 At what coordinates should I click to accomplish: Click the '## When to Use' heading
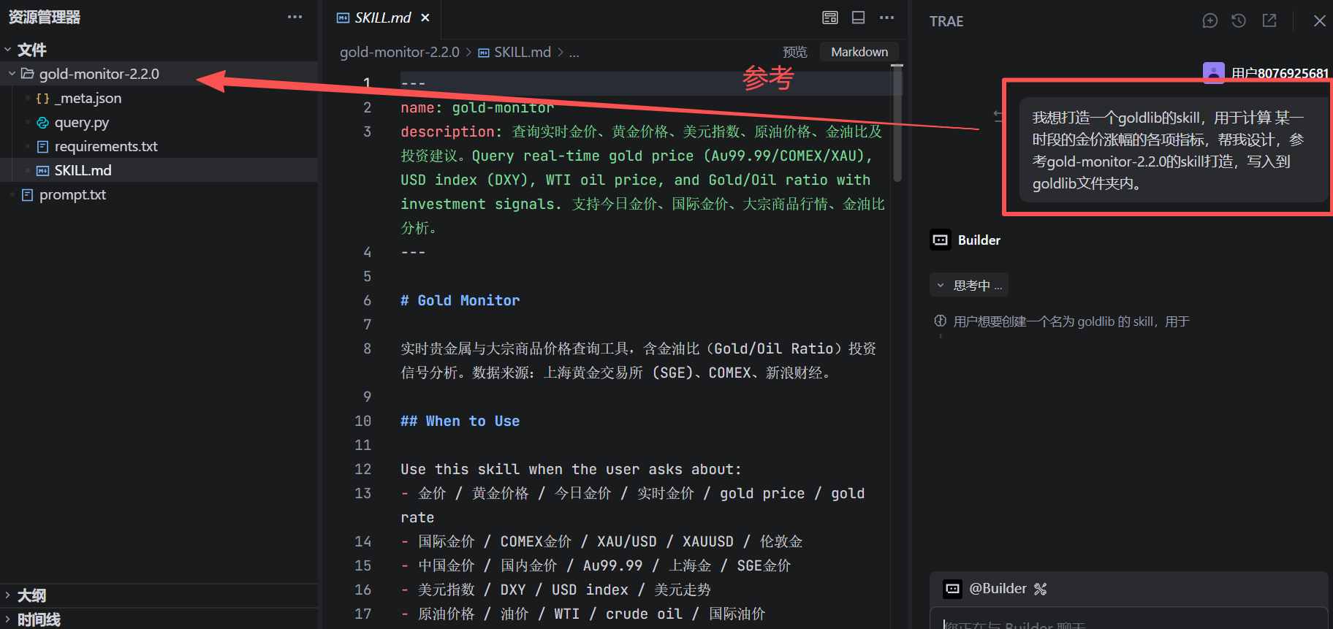(460, 421)
